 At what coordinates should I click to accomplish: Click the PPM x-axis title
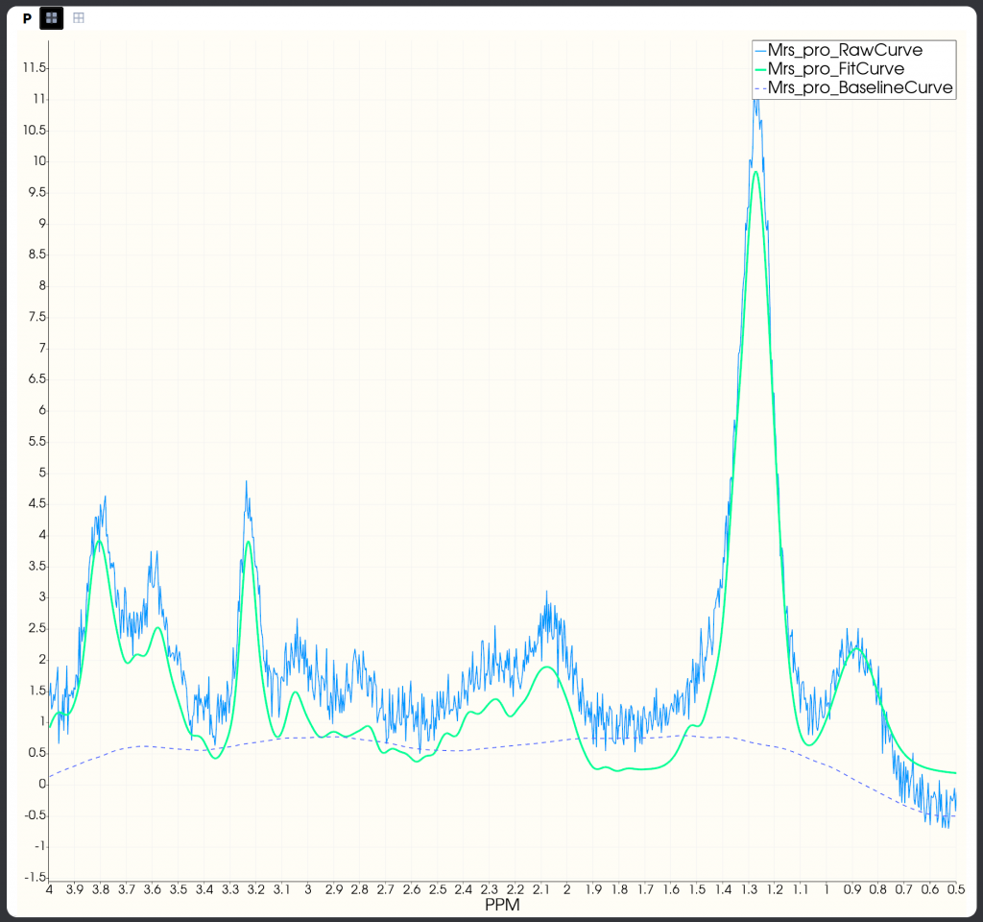click(x=502, y=906)
